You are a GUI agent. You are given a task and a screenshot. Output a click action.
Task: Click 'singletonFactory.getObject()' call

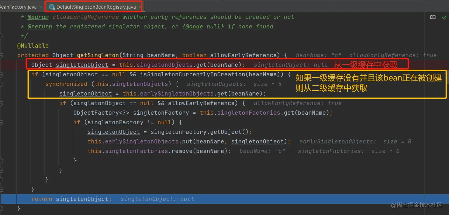200,132
